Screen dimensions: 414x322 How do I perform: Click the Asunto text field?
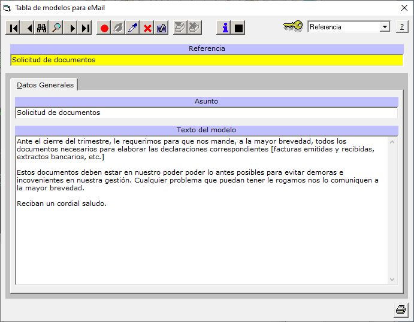click(207, 113)
